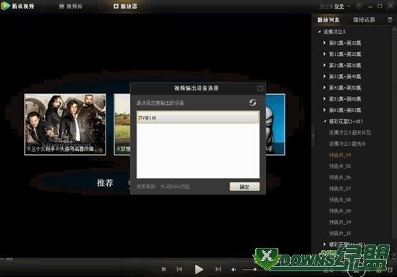Mute the volume speaker icon
Image resolution: width=397 pixels, height=277 pixels.
pyautogui.click(x=234, y=269)
